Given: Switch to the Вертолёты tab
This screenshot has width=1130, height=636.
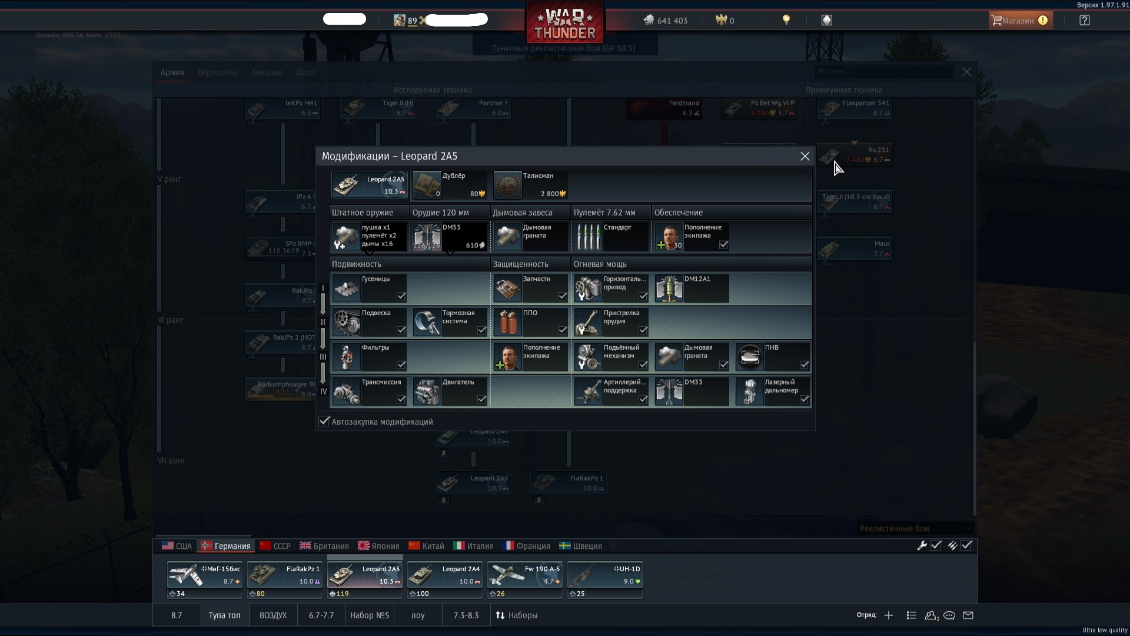Looking at the screenshot, I should pos(218,72).
